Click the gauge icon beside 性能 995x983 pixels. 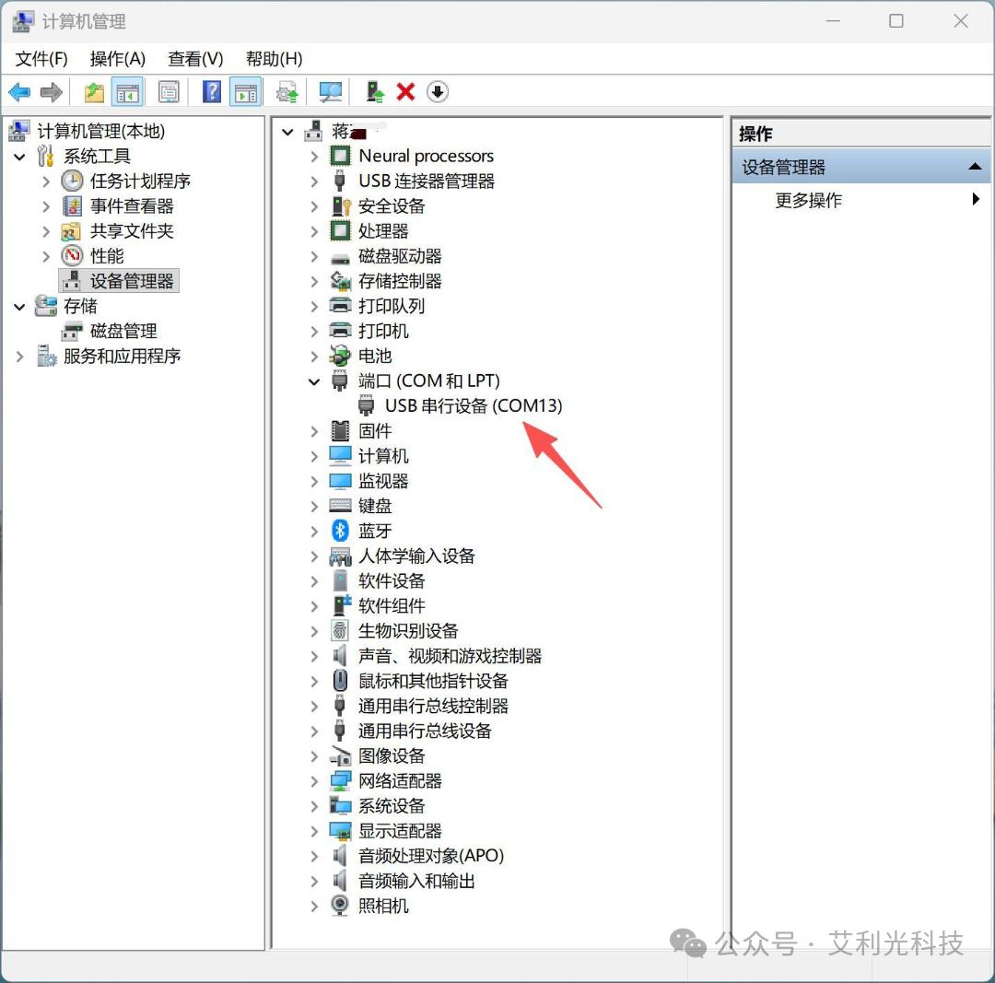coord(72,256)
